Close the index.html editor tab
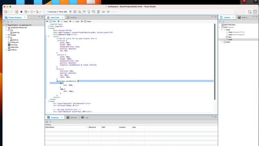The height and width of the screenshot is (146, 259). tap(62, 17)
